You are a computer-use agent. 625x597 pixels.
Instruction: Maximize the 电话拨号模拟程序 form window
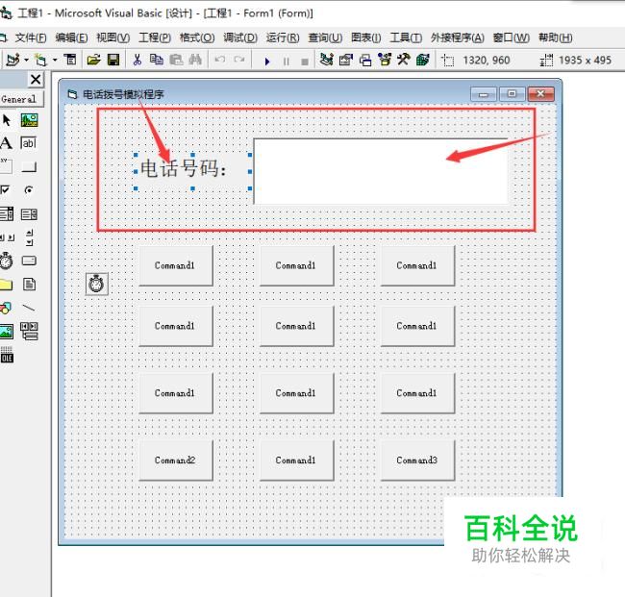coord(512,94)
